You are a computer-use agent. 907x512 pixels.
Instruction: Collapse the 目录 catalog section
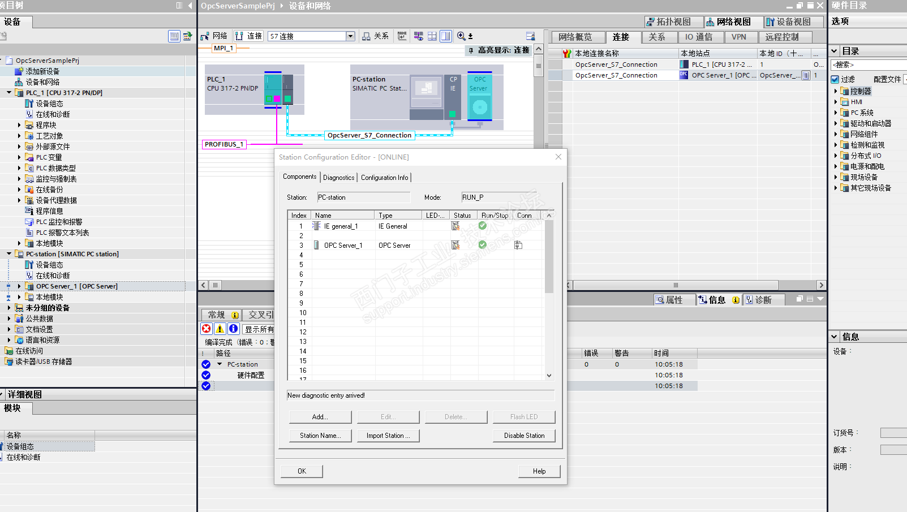835,51
